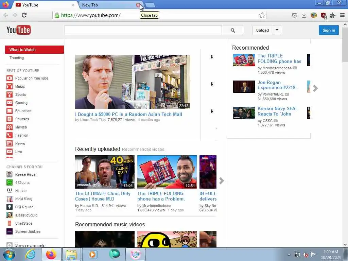Open the browser hamburger menu
Image resolution: width=348 pixels, height=261 pixels.
343,15
